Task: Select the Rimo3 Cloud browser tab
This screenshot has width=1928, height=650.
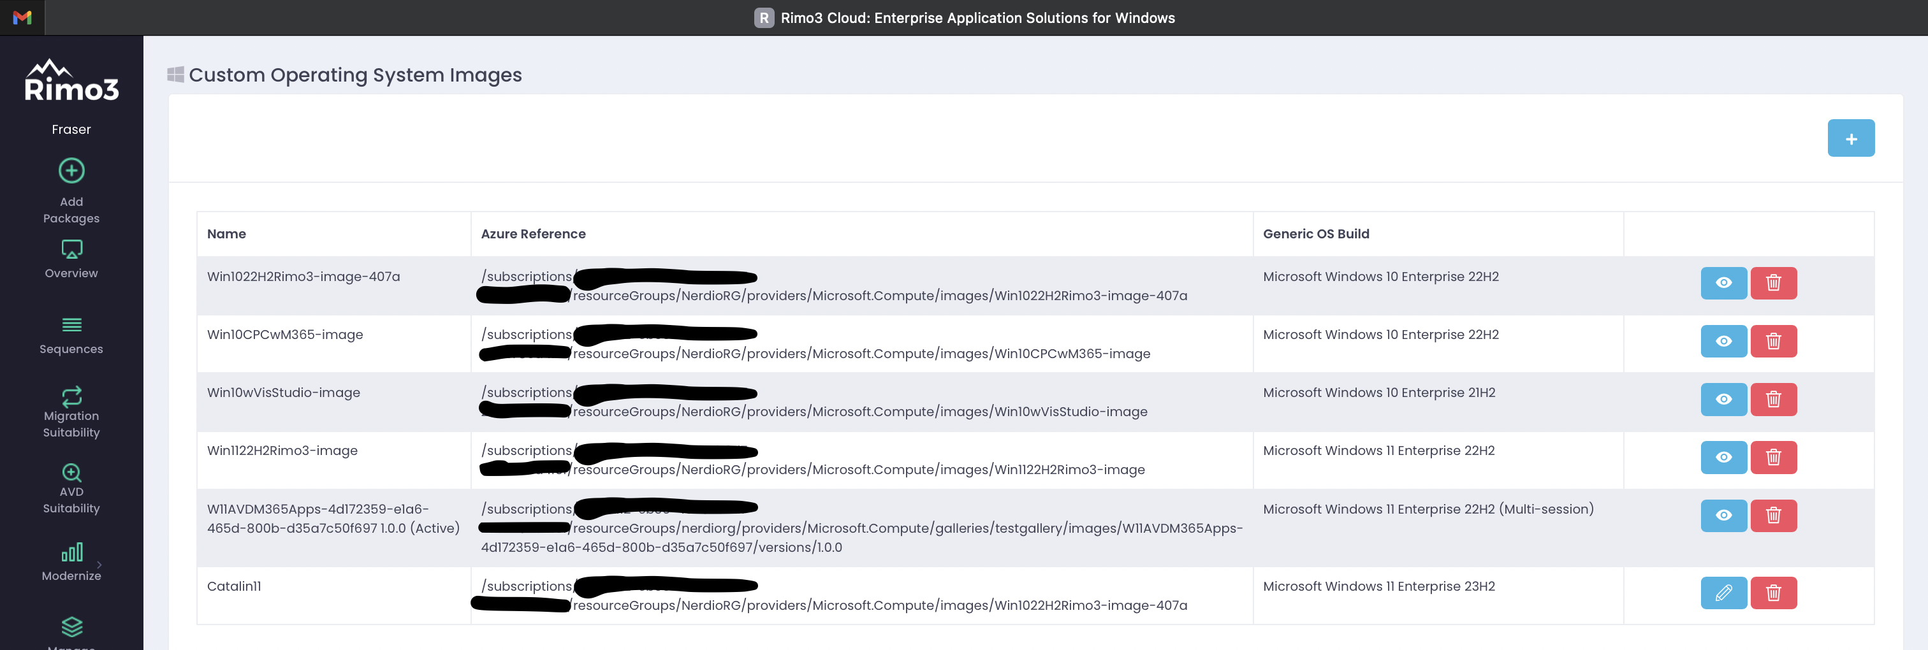Action: coord(964,17)
